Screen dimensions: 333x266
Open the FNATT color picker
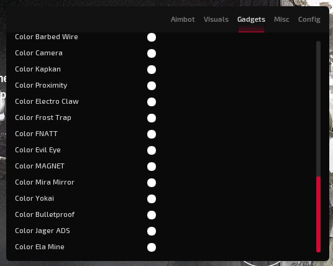[152, 134]
